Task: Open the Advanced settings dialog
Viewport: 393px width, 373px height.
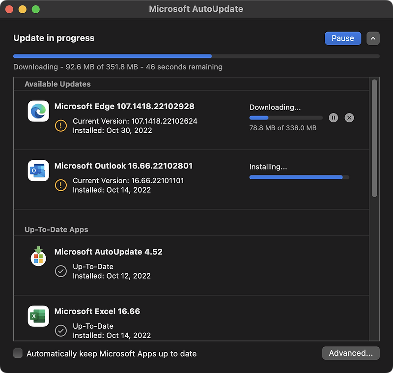Action: [x=351, y=353]
